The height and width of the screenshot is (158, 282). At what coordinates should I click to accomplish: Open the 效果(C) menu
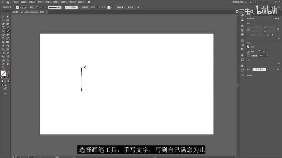[x=56, y=2]
